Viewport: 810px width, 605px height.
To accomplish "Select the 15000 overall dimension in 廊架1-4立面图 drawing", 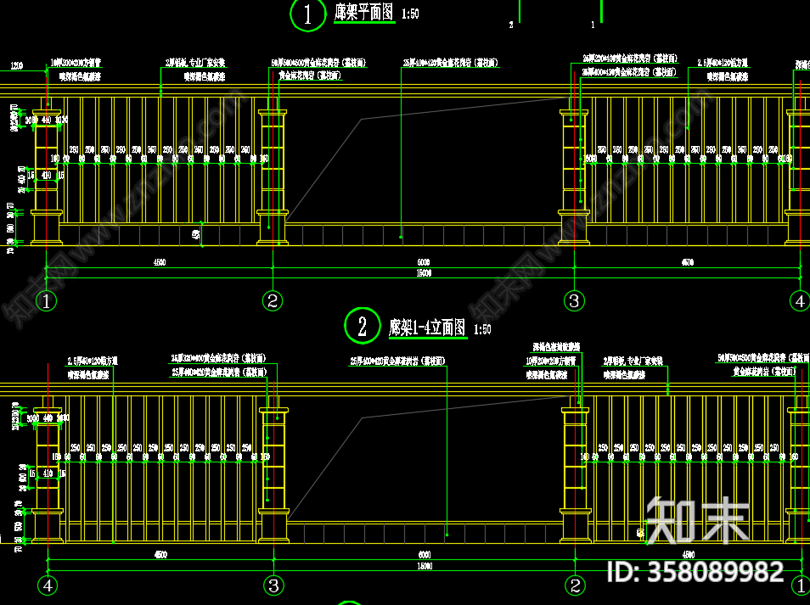I will click(424, 566).
